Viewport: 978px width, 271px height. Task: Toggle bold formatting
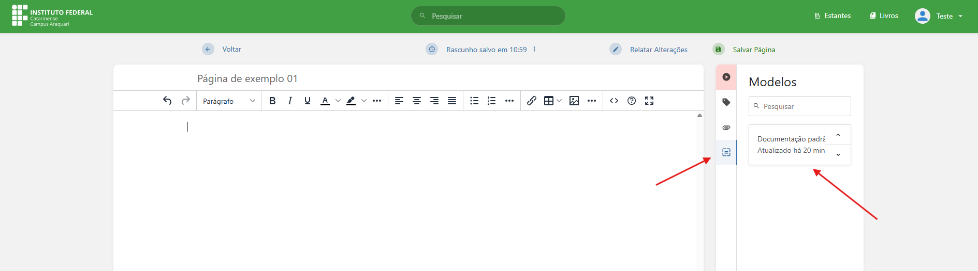click(x=272, y=101)
